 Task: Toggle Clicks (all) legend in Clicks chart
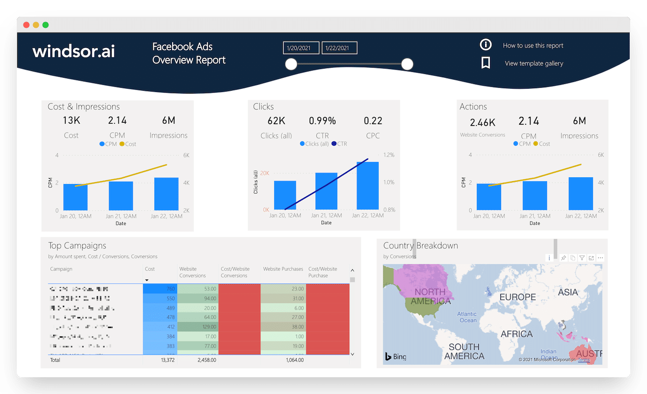pos(314,144)
